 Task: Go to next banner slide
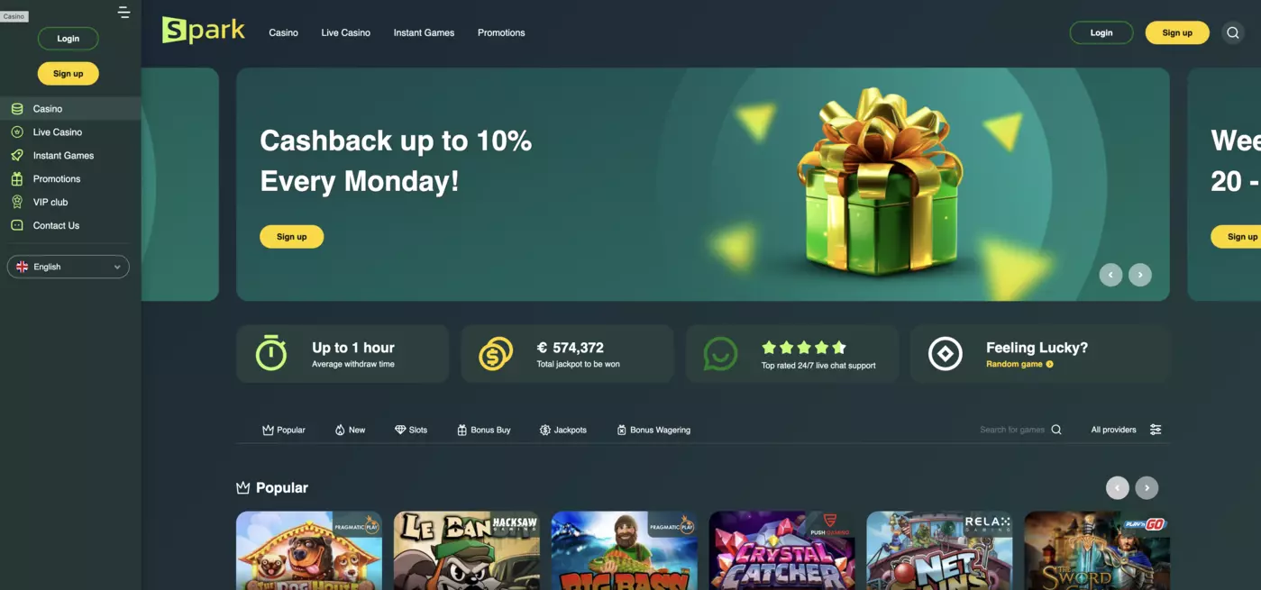[1140, 275]
